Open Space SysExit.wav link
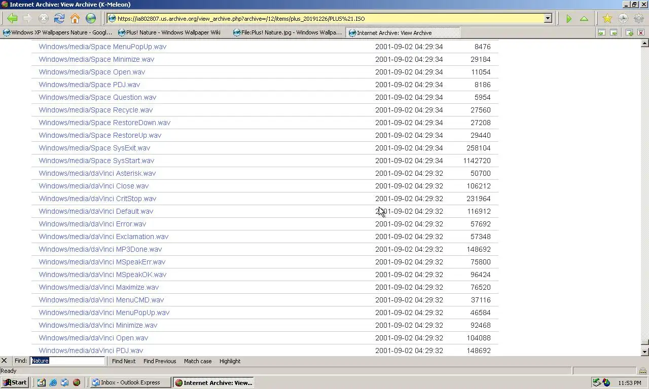Image resolution: width=649 pixels, height=389 pixels. click(94, 148)
